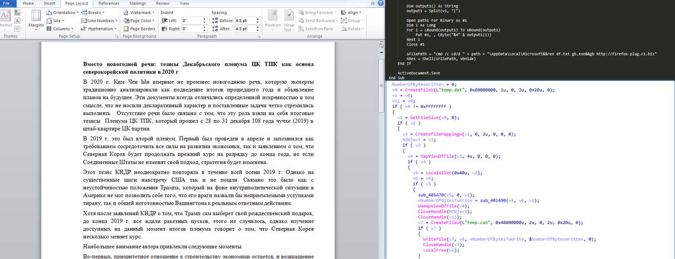This screenshot has height=259, width=675.
Task: Click the Orientation icon
Action: pyautogui.click(x=49, y=12)
